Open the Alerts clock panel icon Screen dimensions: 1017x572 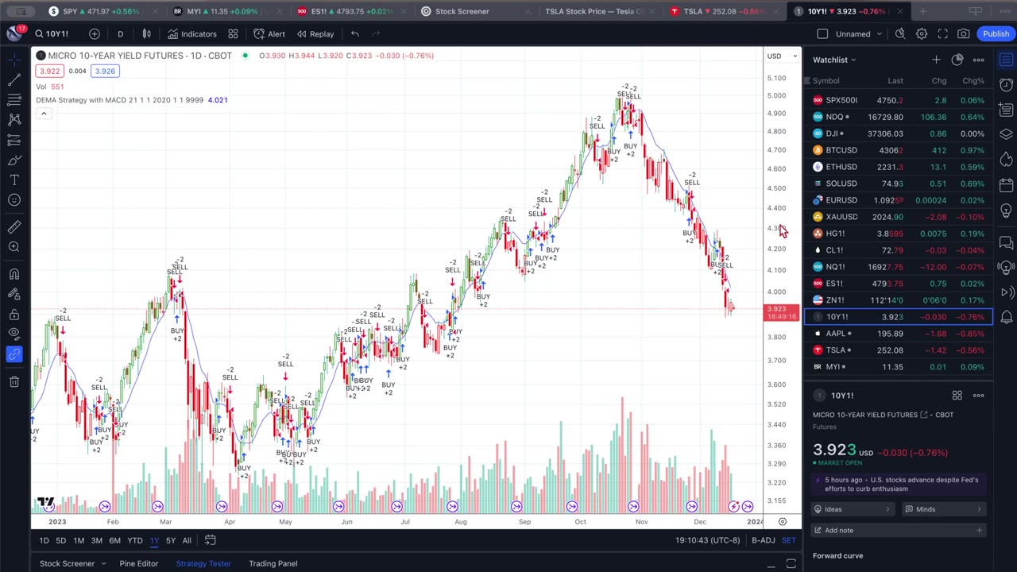(x=1006, y=85)
